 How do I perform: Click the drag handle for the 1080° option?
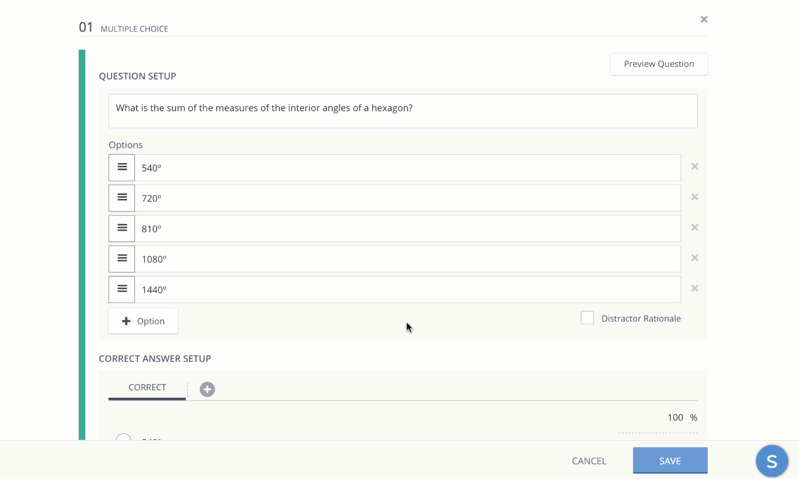(121, 259)
